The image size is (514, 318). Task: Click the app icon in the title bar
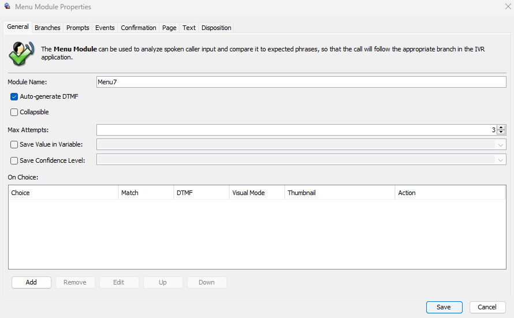coord(7,6)
